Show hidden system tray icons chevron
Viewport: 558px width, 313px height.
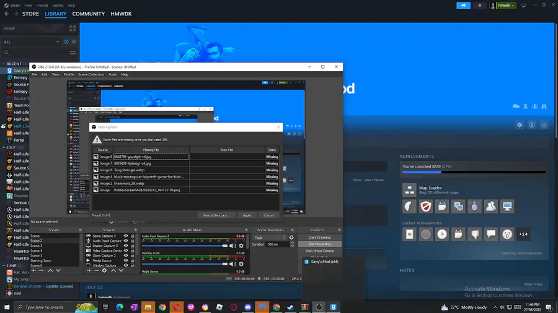pos(495,307)
